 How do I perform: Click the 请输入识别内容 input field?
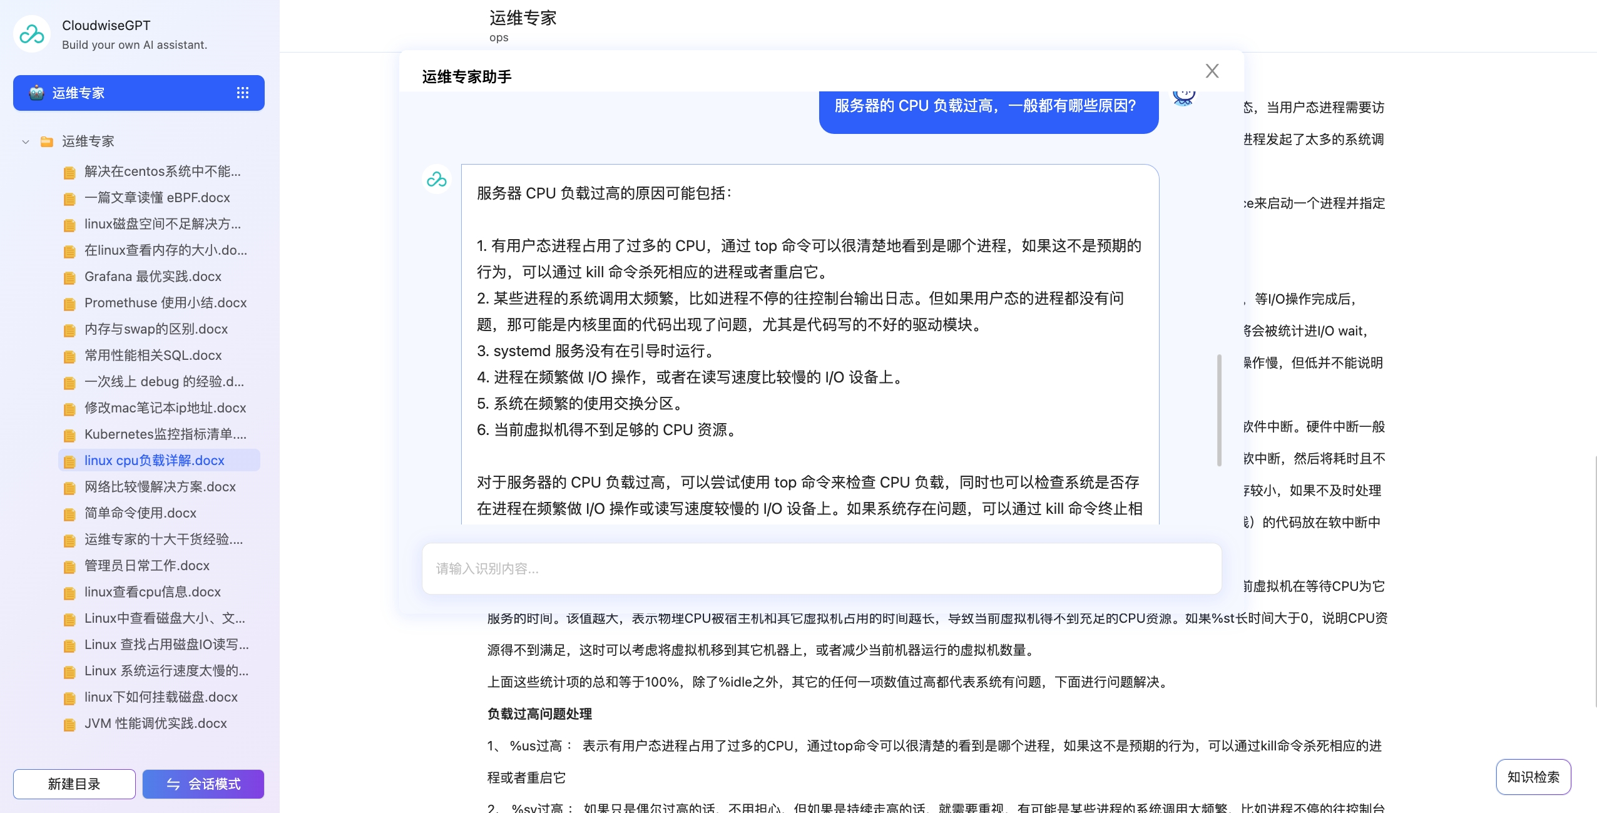(x=822, y=568)
